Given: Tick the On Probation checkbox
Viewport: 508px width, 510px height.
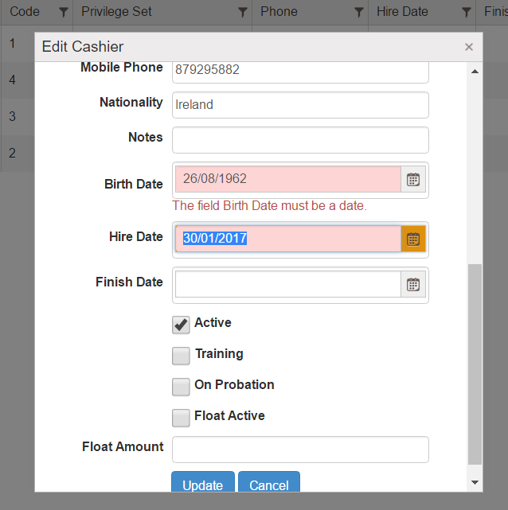Looking at the screenshot, I should point(181,386).
